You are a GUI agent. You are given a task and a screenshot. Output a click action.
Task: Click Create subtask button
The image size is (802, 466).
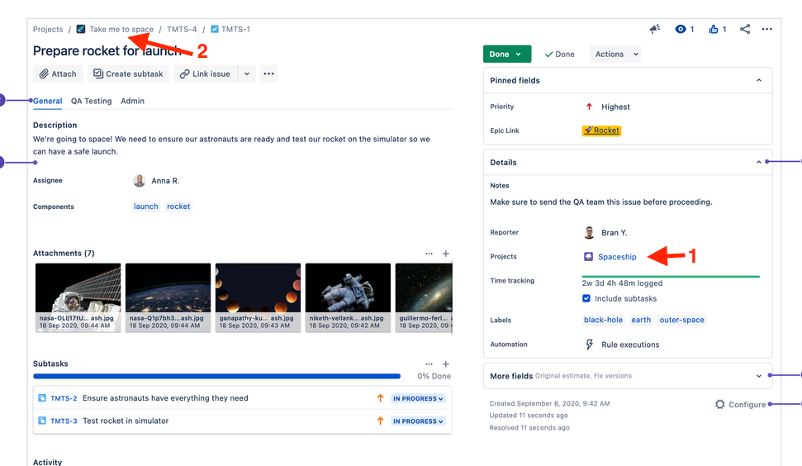(128, 74)
